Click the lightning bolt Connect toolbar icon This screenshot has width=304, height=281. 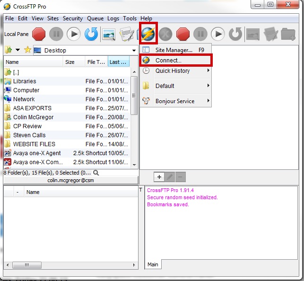click(148, 34)
